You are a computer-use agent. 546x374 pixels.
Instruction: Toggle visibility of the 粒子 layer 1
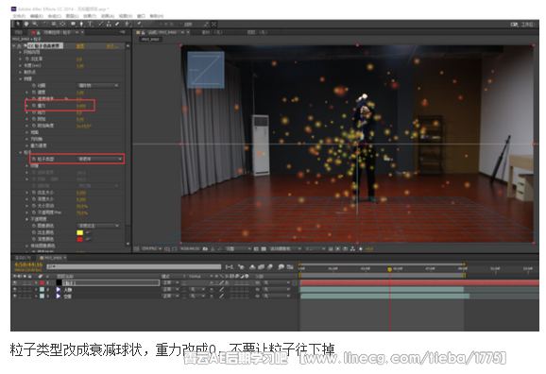pos(14,282)
